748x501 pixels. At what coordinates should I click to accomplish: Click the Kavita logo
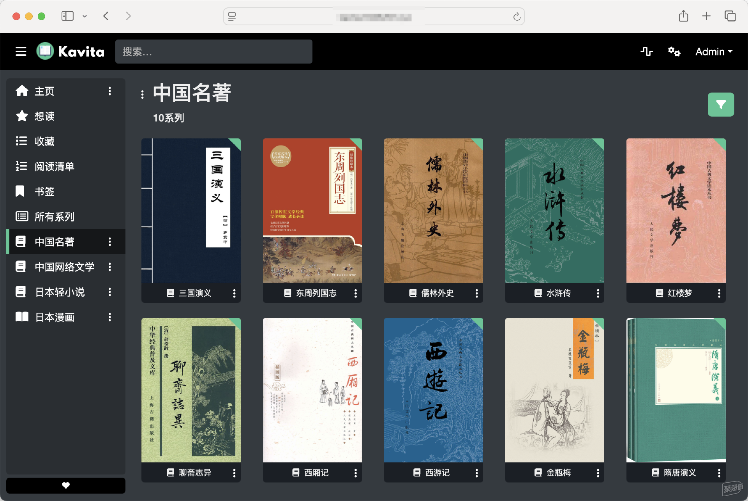(71, 51)
